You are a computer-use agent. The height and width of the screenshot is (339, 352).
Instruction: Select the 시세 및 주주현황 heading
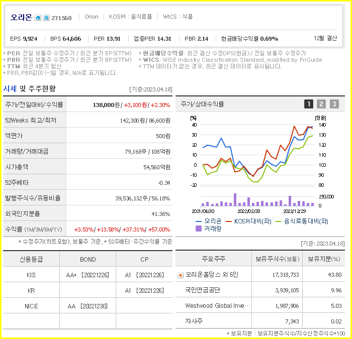pos(29,89)
